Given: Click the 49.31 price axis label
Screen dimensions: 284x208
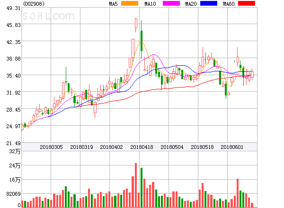Looking at the screenshot, I should pyautogui.click(x=13, y=8).
